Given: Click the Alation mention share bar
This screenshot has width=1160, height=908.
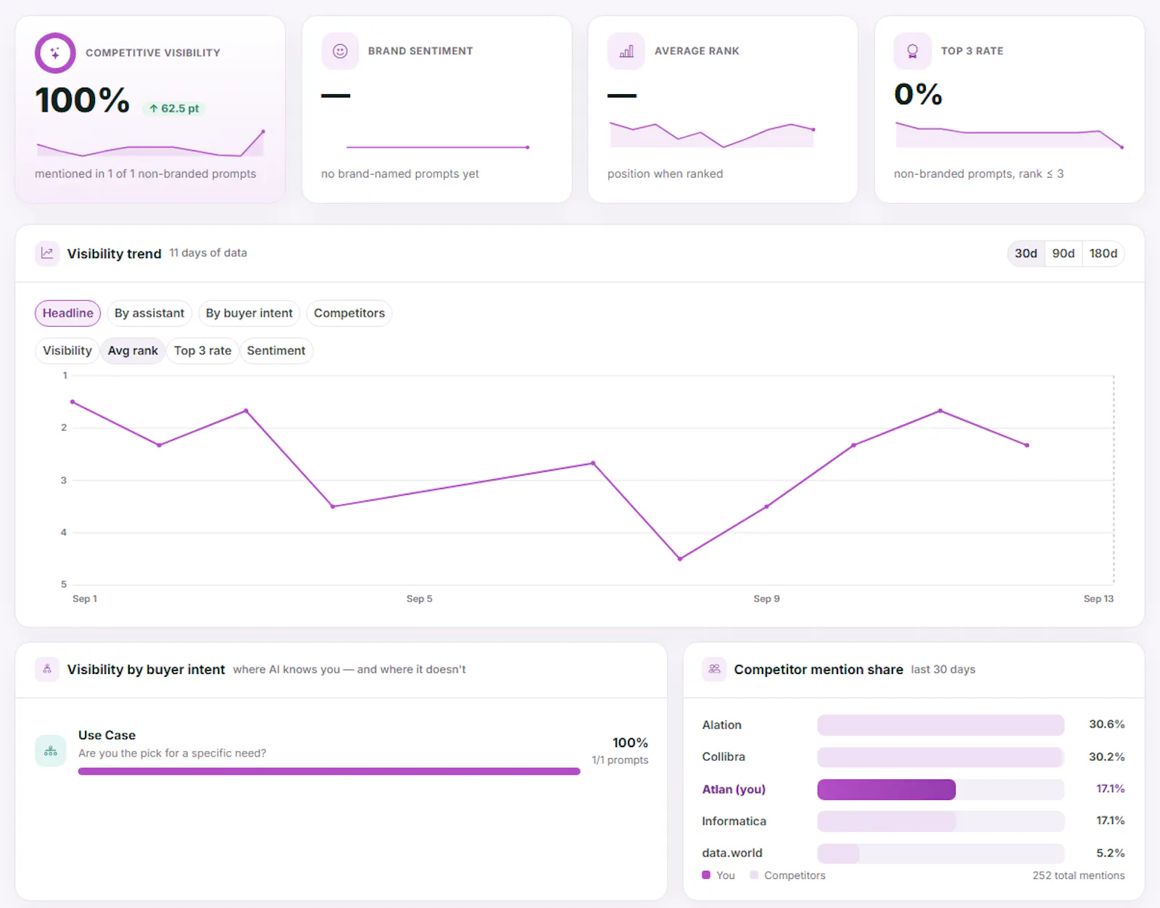Looking at the screenshot, I should [940, 725].
